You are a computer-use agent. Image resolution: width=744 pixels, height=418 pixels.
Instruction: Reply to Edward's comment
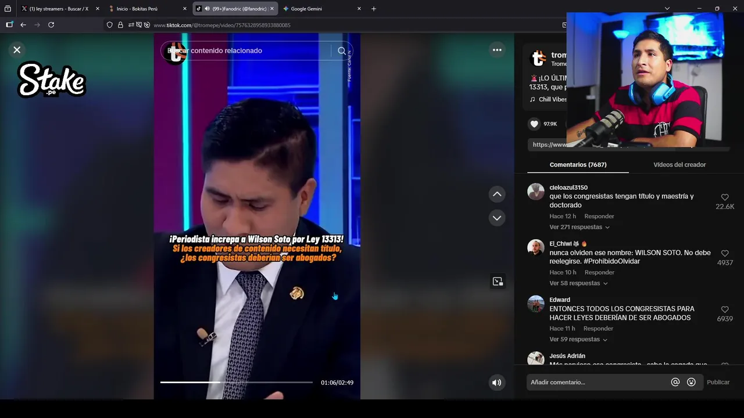point(598,329)
